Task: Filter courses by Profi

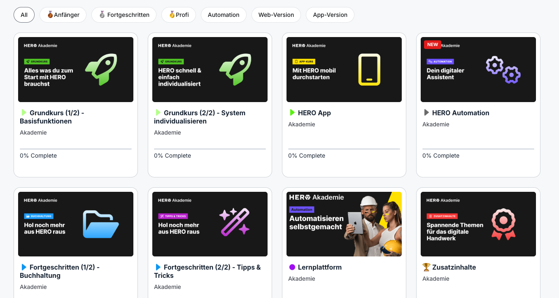Action: coord(179,15)
